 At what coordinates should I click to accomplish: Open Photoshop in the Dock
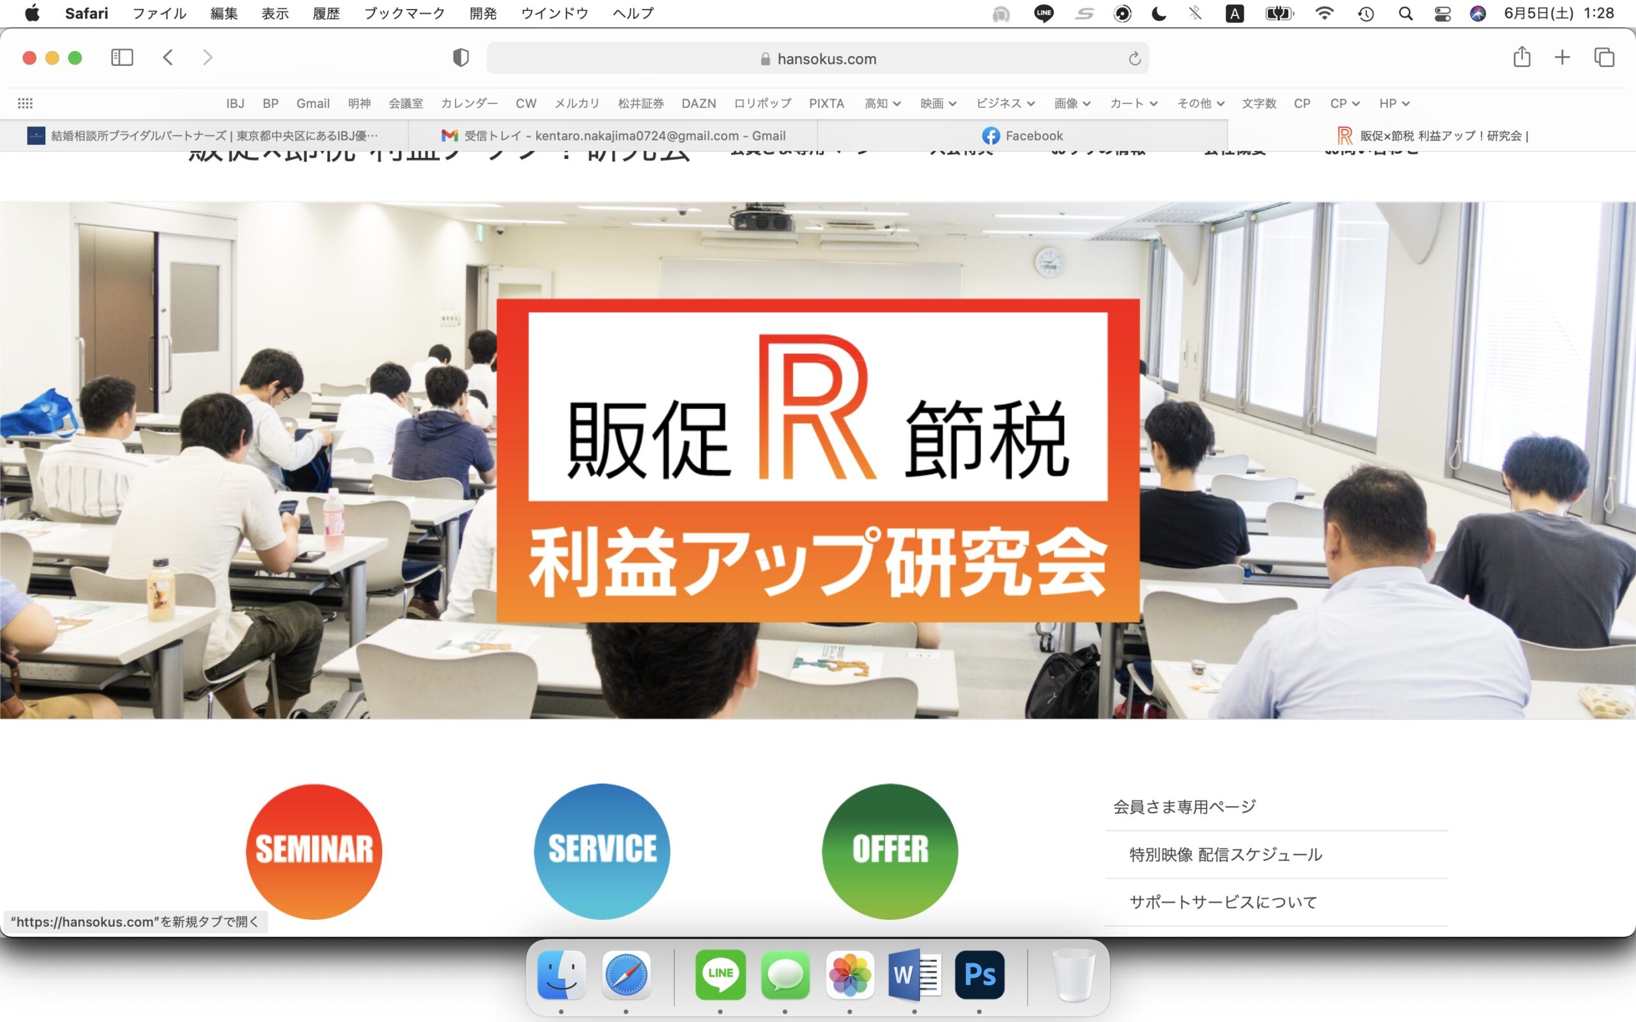pos(980,975)
